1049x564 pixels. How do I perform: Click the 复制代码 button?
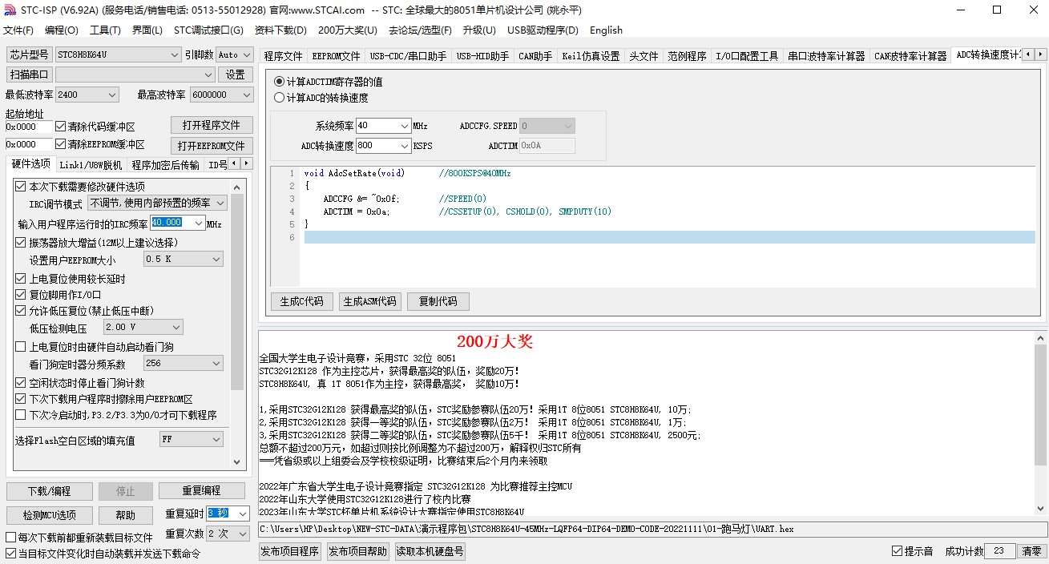(438, 301)
